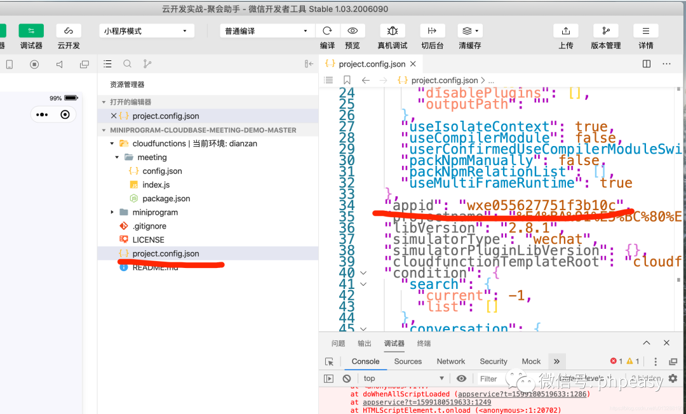Open the top context dropdown
Viewport: 686px width, 414px height.
coord(403,378)
